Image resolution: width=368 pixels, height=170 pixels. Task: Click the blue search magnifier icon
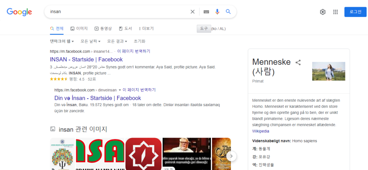pyautogui.click(x=228, y=12)
